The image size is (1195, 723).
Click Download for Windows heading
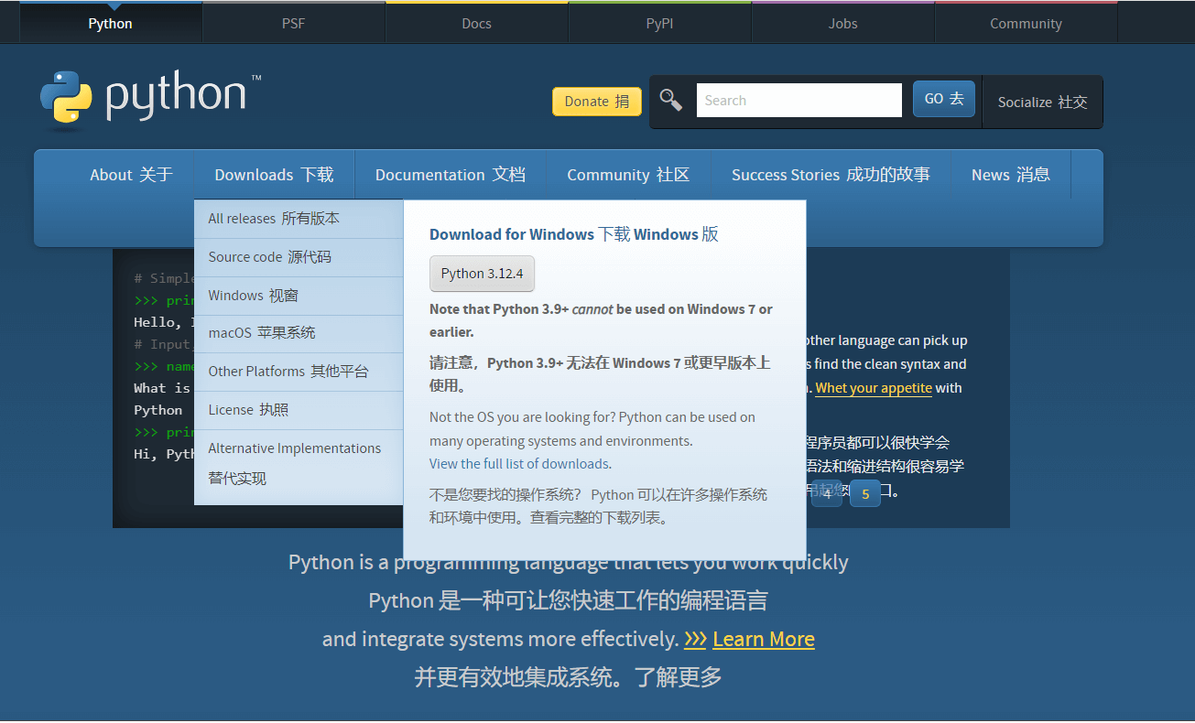coord(574,234)
